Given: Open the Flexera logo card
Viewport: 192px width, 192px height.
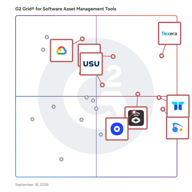Looking at the screenshot, I should (x=169, y=33).
